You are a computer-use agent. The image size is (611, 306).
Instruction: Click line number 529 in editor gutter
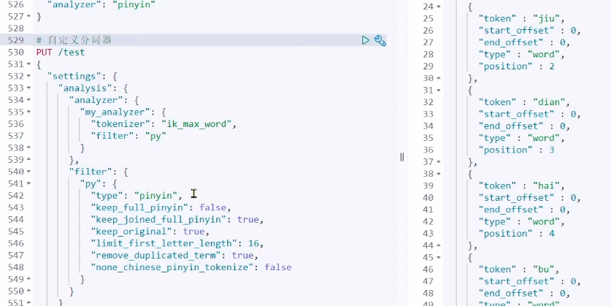15,40
